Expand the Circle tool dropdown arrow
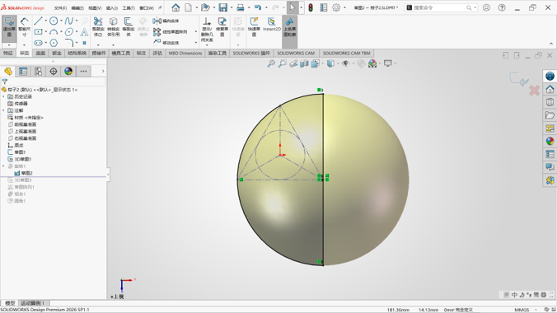This screenshot has width=557, height=313. [x=61, y=21]
